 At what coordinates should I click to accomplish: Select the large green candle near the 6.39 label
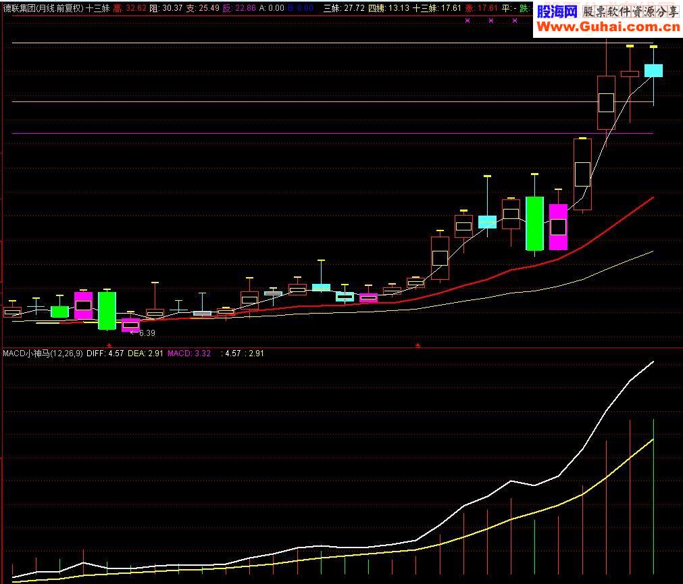click(107, 310)
